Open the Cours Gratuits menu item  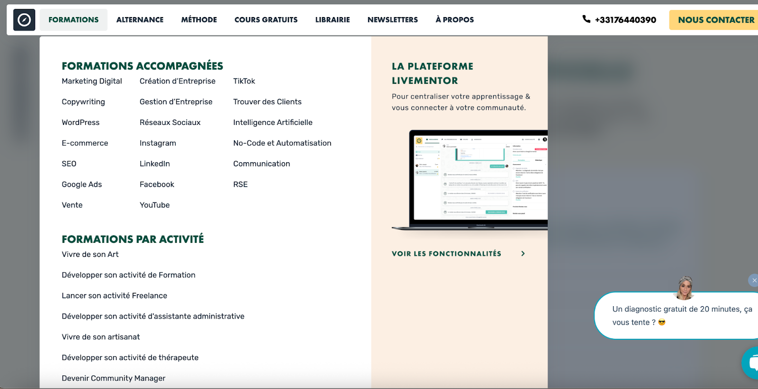tap(266, 20)
